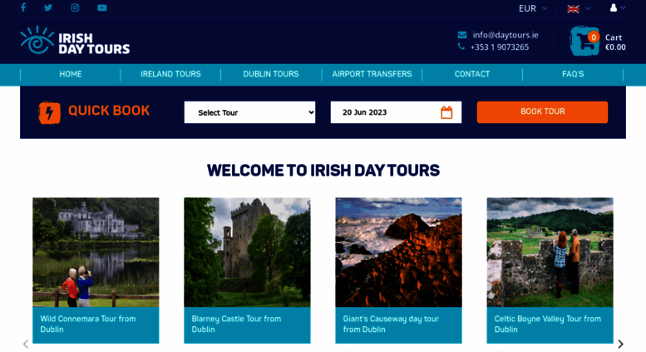Open Blarney Castle Tour from Dublin link
The width and height of the screenshot is (646, 352).
coord(236,324)
